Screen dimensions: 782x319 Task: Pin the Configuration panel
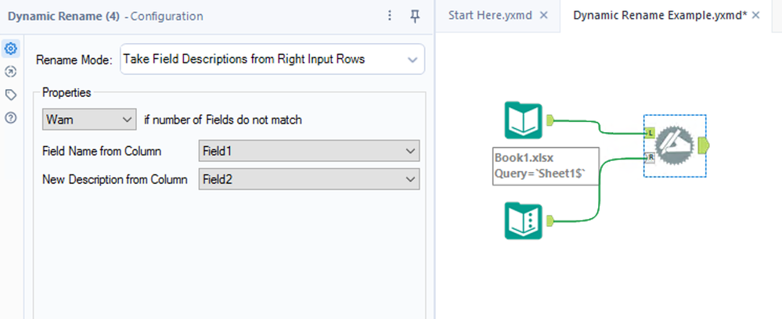click(x=416, y=16)
